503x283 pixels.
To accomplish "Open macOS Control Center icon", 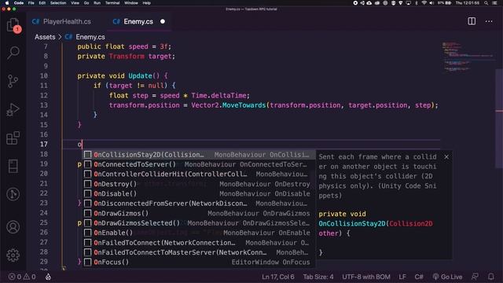I will [x=494, y=3].
